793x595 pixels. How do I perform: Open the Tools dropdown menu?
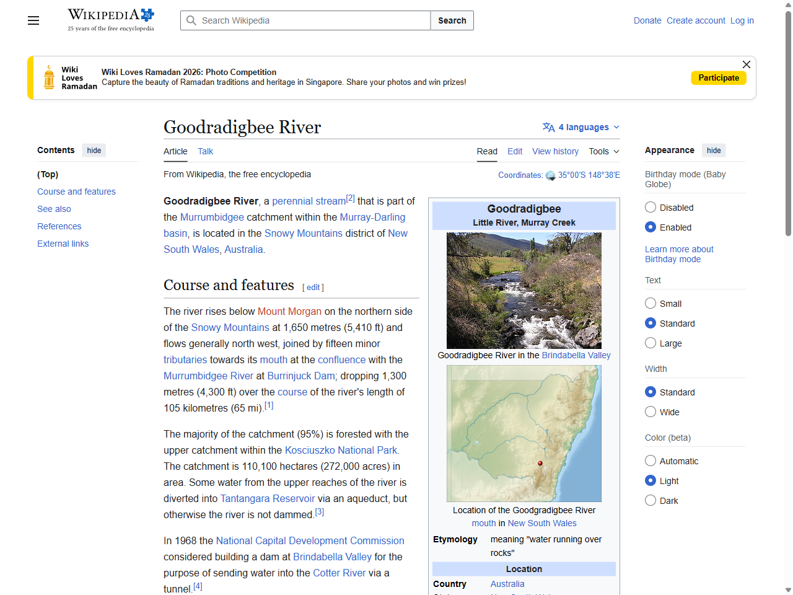[x=603, y=151]
